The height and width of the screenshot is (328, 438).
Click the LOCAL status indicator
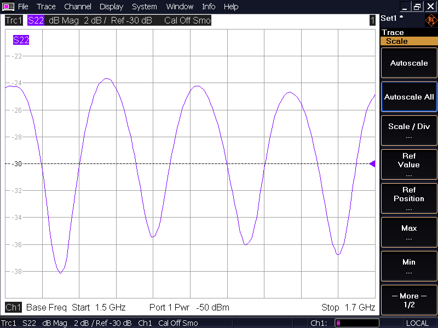point(417,323)
